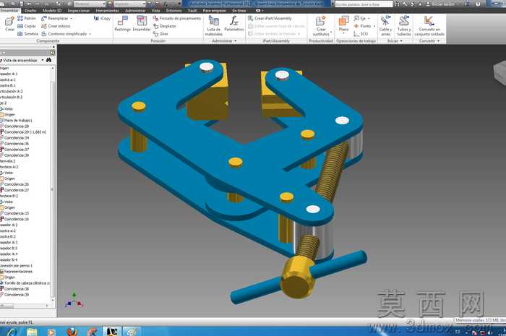Click the Reemplazar tool

coord(55,18)
